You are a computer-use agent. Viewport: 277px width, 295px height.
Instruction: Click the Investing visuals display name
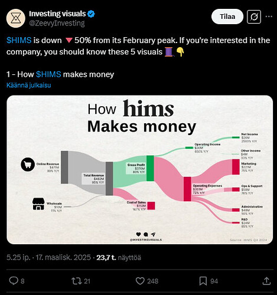click(x=57, y=14)
